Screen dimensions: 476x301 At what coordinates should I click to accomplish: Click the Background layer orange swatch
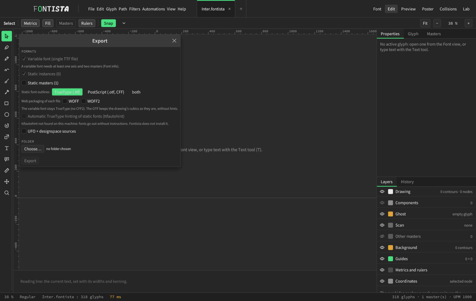(390, 248)
